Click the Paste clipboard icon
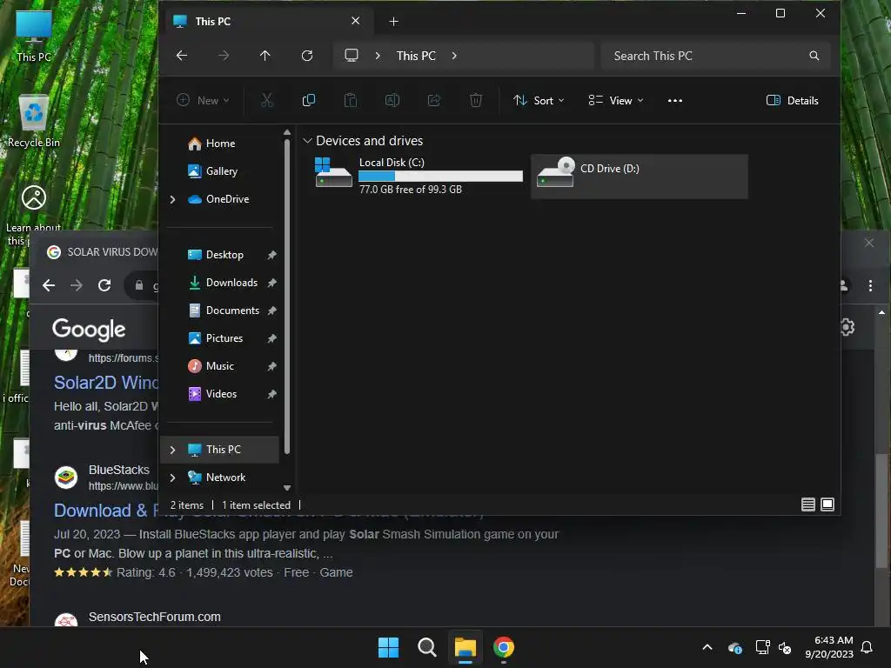This screenshot has width=891, height=668. 351,101
